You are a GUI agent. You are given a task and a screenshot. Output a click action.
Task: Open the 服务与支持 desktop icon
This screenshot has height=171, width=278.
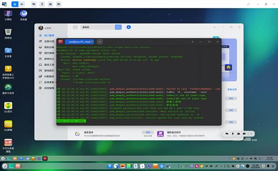pyautogui.click(x=8, y=89)
